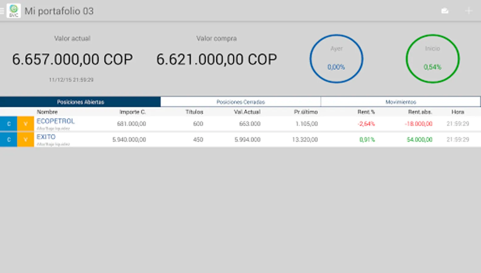Image resolution: width=481 pixels, height=273 pixels.
Task: Open the EXITO stock link
Action: (x=46, y=137)
